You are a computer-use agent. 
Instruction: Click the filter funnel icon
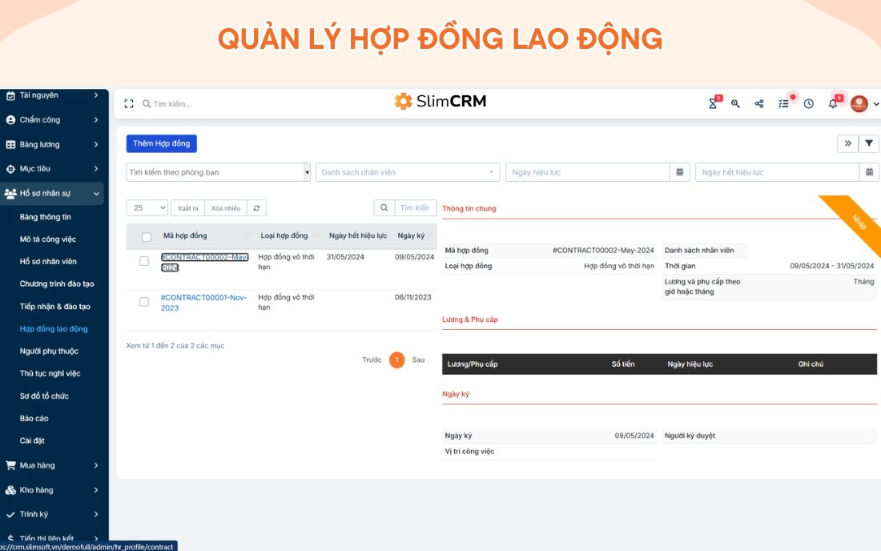coord(869,143)
